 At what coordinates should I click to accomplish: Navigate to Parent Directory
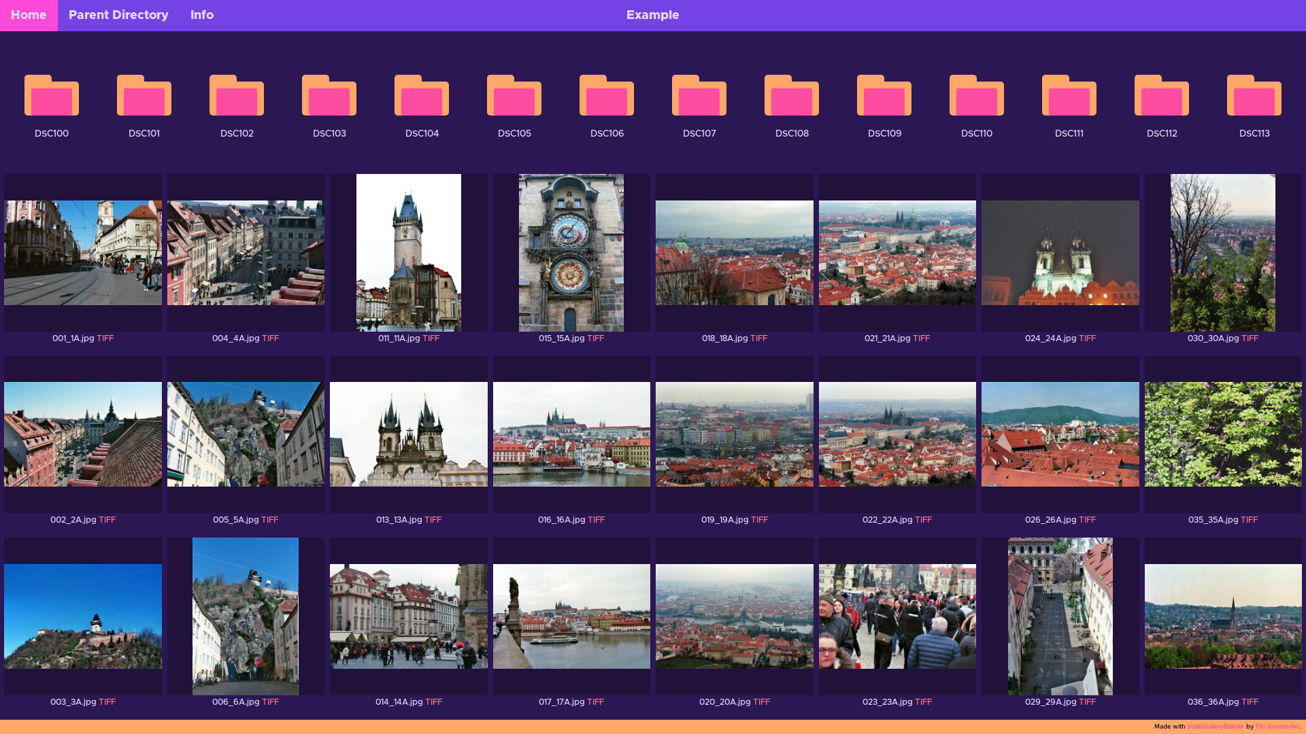click(118, 15)
